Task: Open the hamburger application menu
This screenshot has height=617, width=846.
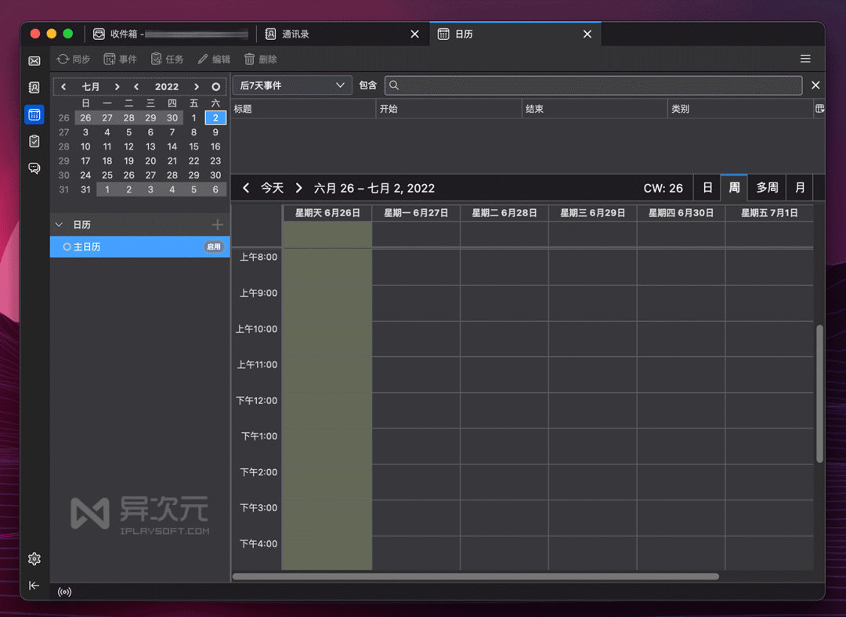Action: (805, 60)
